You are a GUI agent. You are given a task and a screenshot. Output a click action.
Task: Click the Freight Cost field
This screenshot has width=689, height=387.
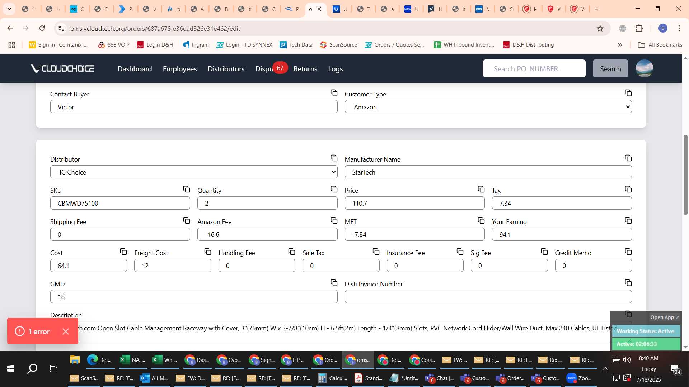[173, 266]
